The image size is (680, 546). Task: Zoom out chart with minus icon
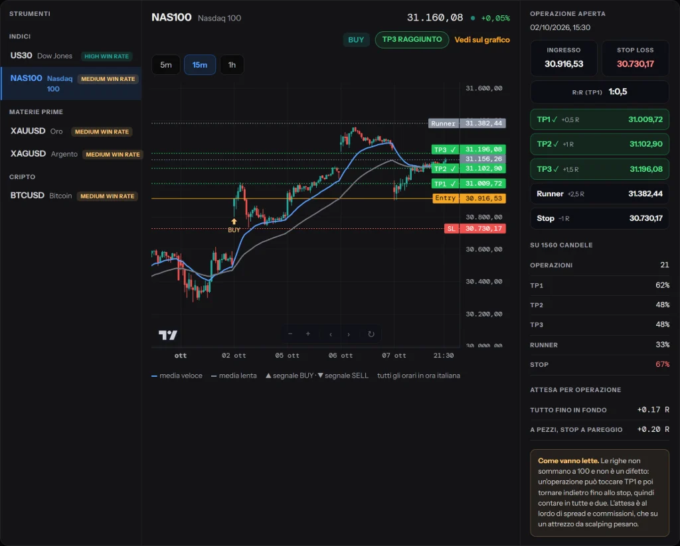290,334
